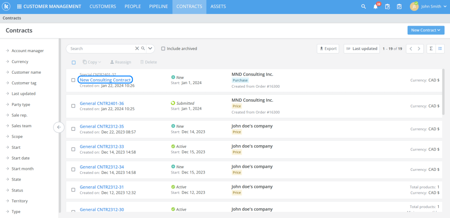Viewport: 450px width, 218px height.
Task: Click the contracts list vertical scrollbar
Action: point(444,92)
